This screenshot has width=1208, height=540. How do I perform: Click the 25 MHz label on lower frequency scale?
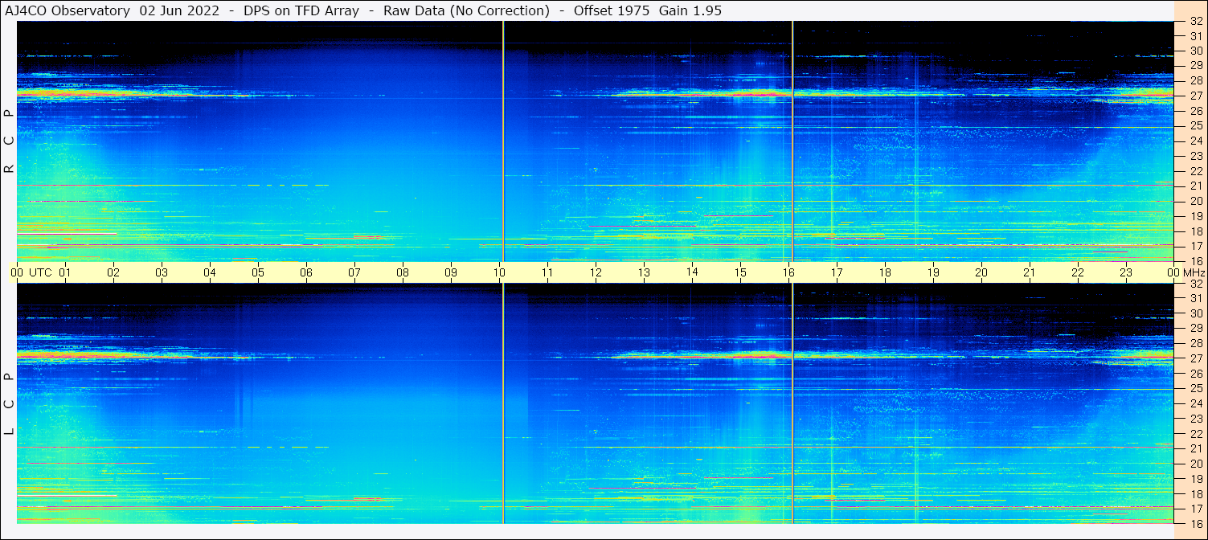(1196, 389)
